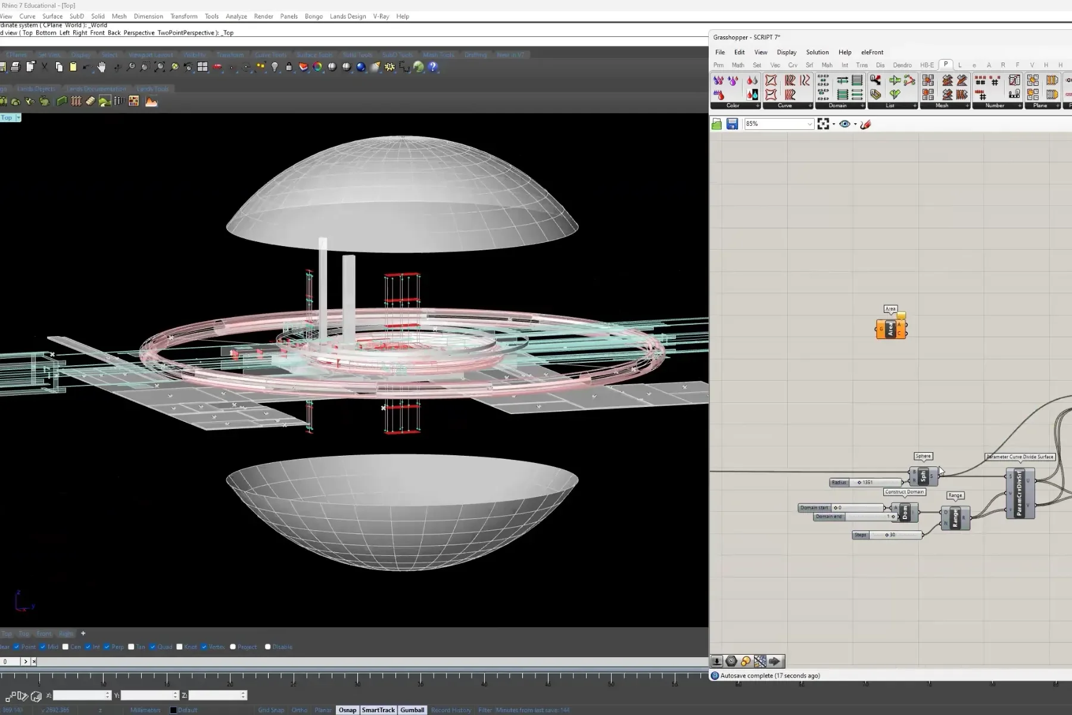
Task: Click the Grasshopper save file icon
Action: click(732, 124)
